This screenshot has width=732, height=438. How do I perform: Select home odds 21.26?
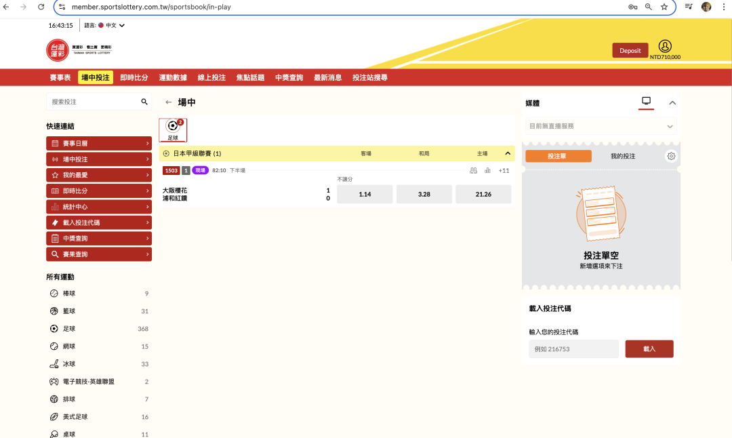483,194
